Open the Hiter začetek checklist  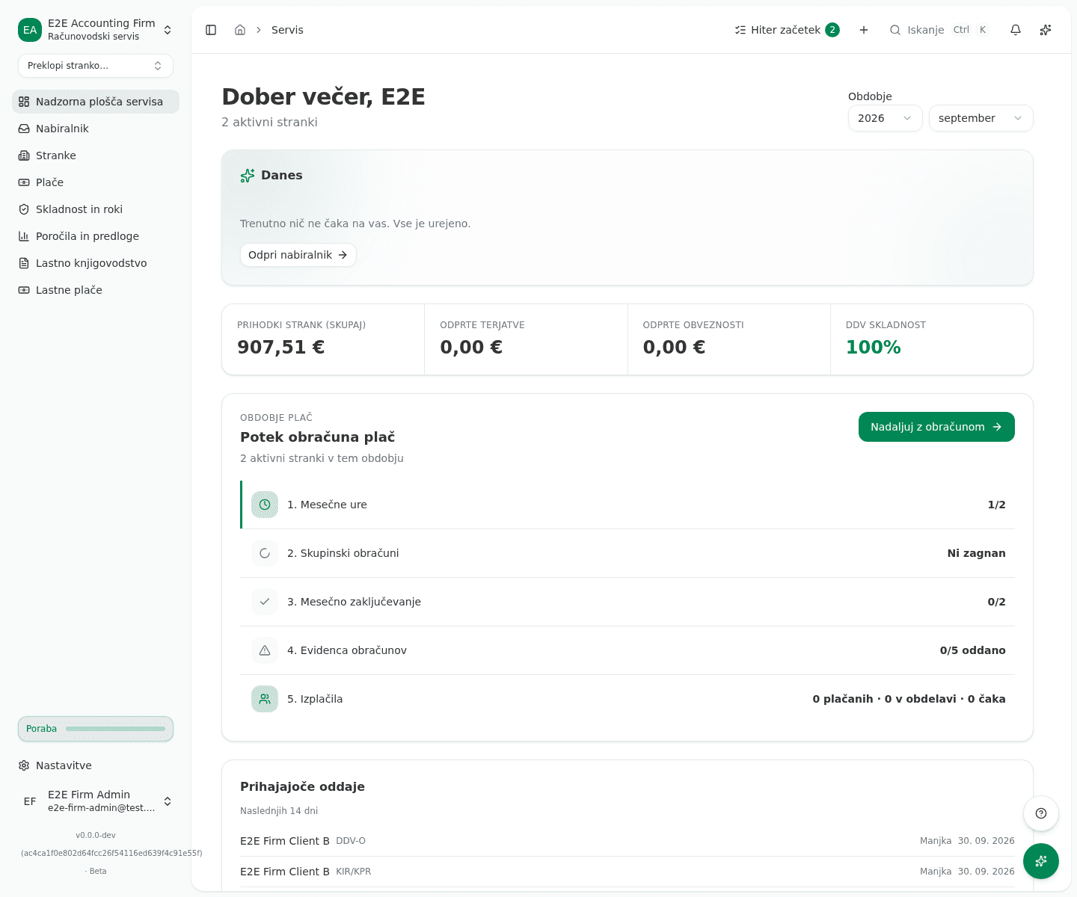coord(788,30)
